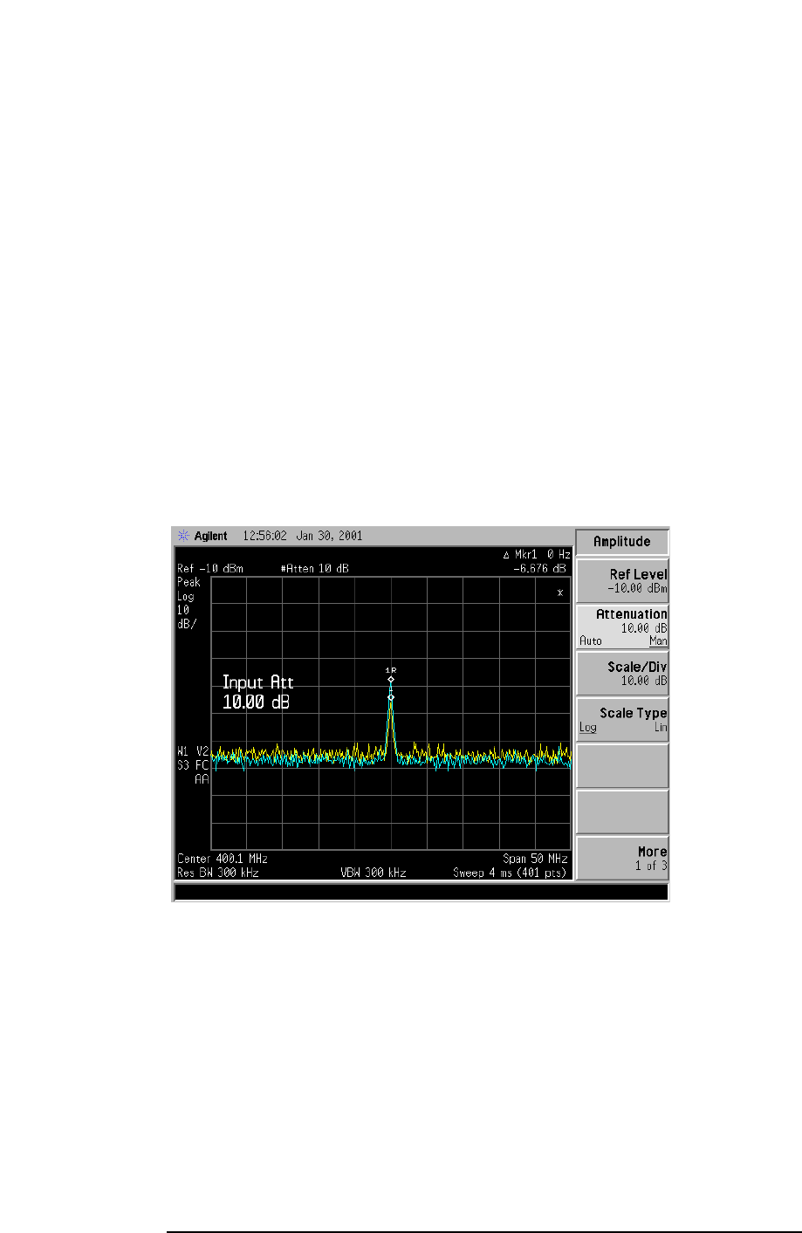Click the 'Res BW 300 kHz' readout
802x1233 pixels.
coord(218,873)
